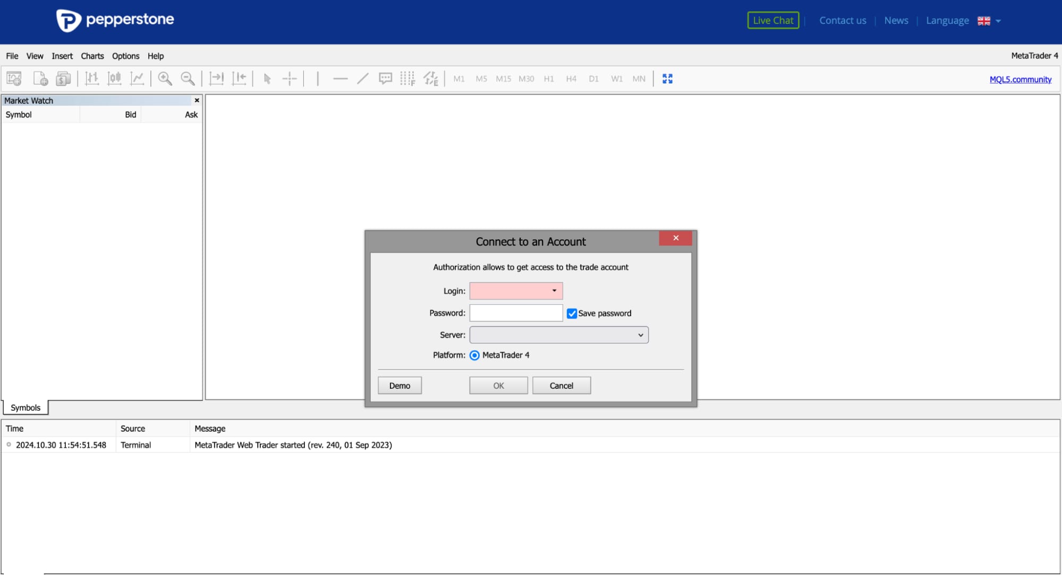Open the View menu
Image resolution: width=1062 pixels, height=575 pixels.
point(35,56)
